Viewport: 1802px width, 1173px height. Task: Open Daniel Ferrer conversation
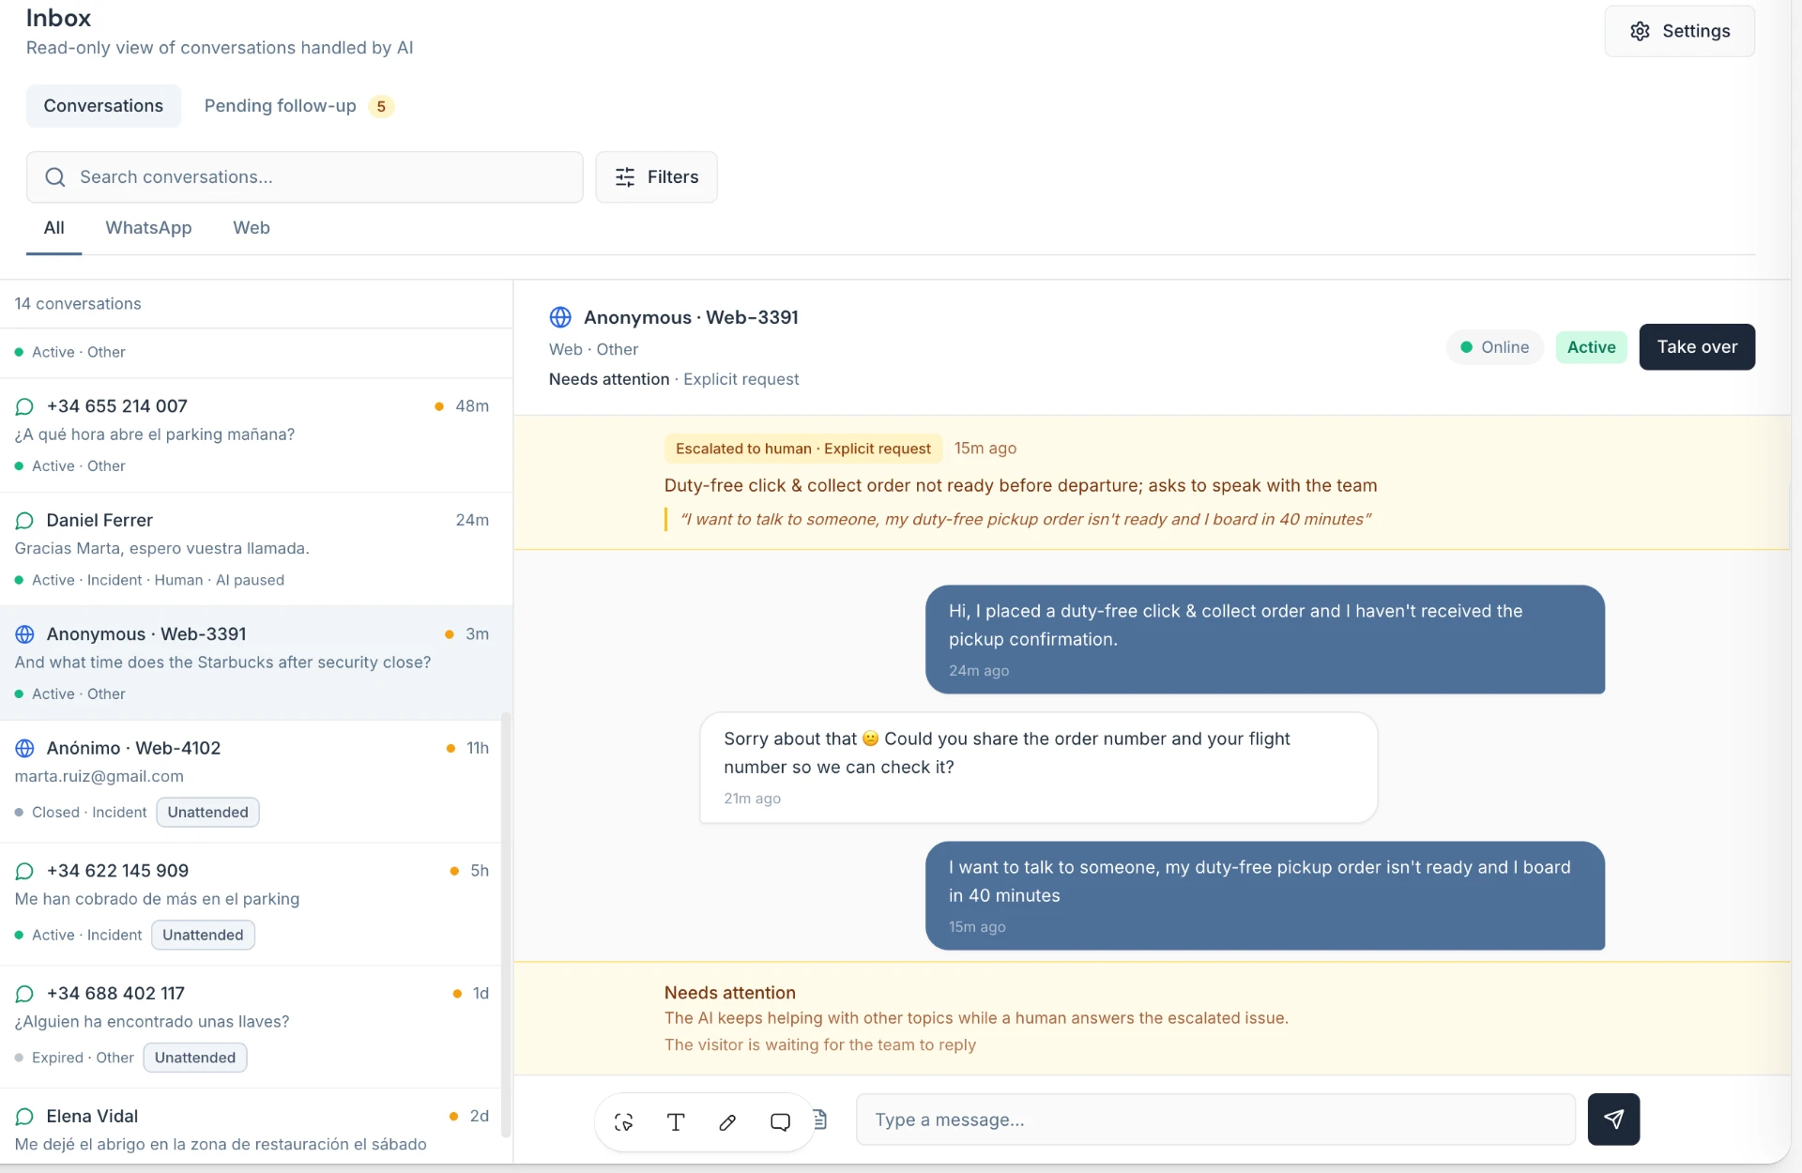256,549
